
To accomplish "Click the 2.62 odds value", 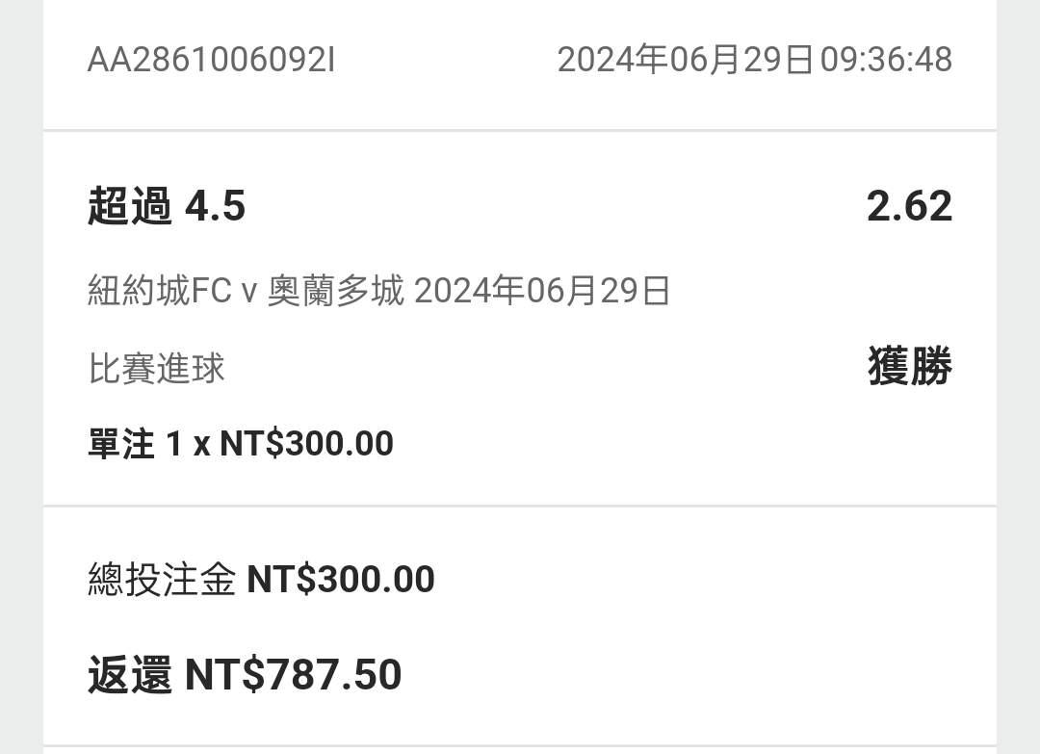I will 909,206.
